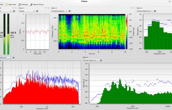Screen dimensions: 172x110
Task: Click the red spectrum plot area
Action: coord(42,82)
